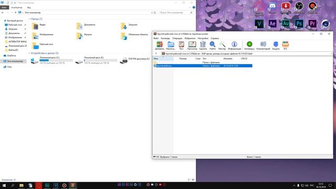Screen dimensions: 336x189
Task: Open the Настройки menu in WinRAR
Action: point(203,38)
